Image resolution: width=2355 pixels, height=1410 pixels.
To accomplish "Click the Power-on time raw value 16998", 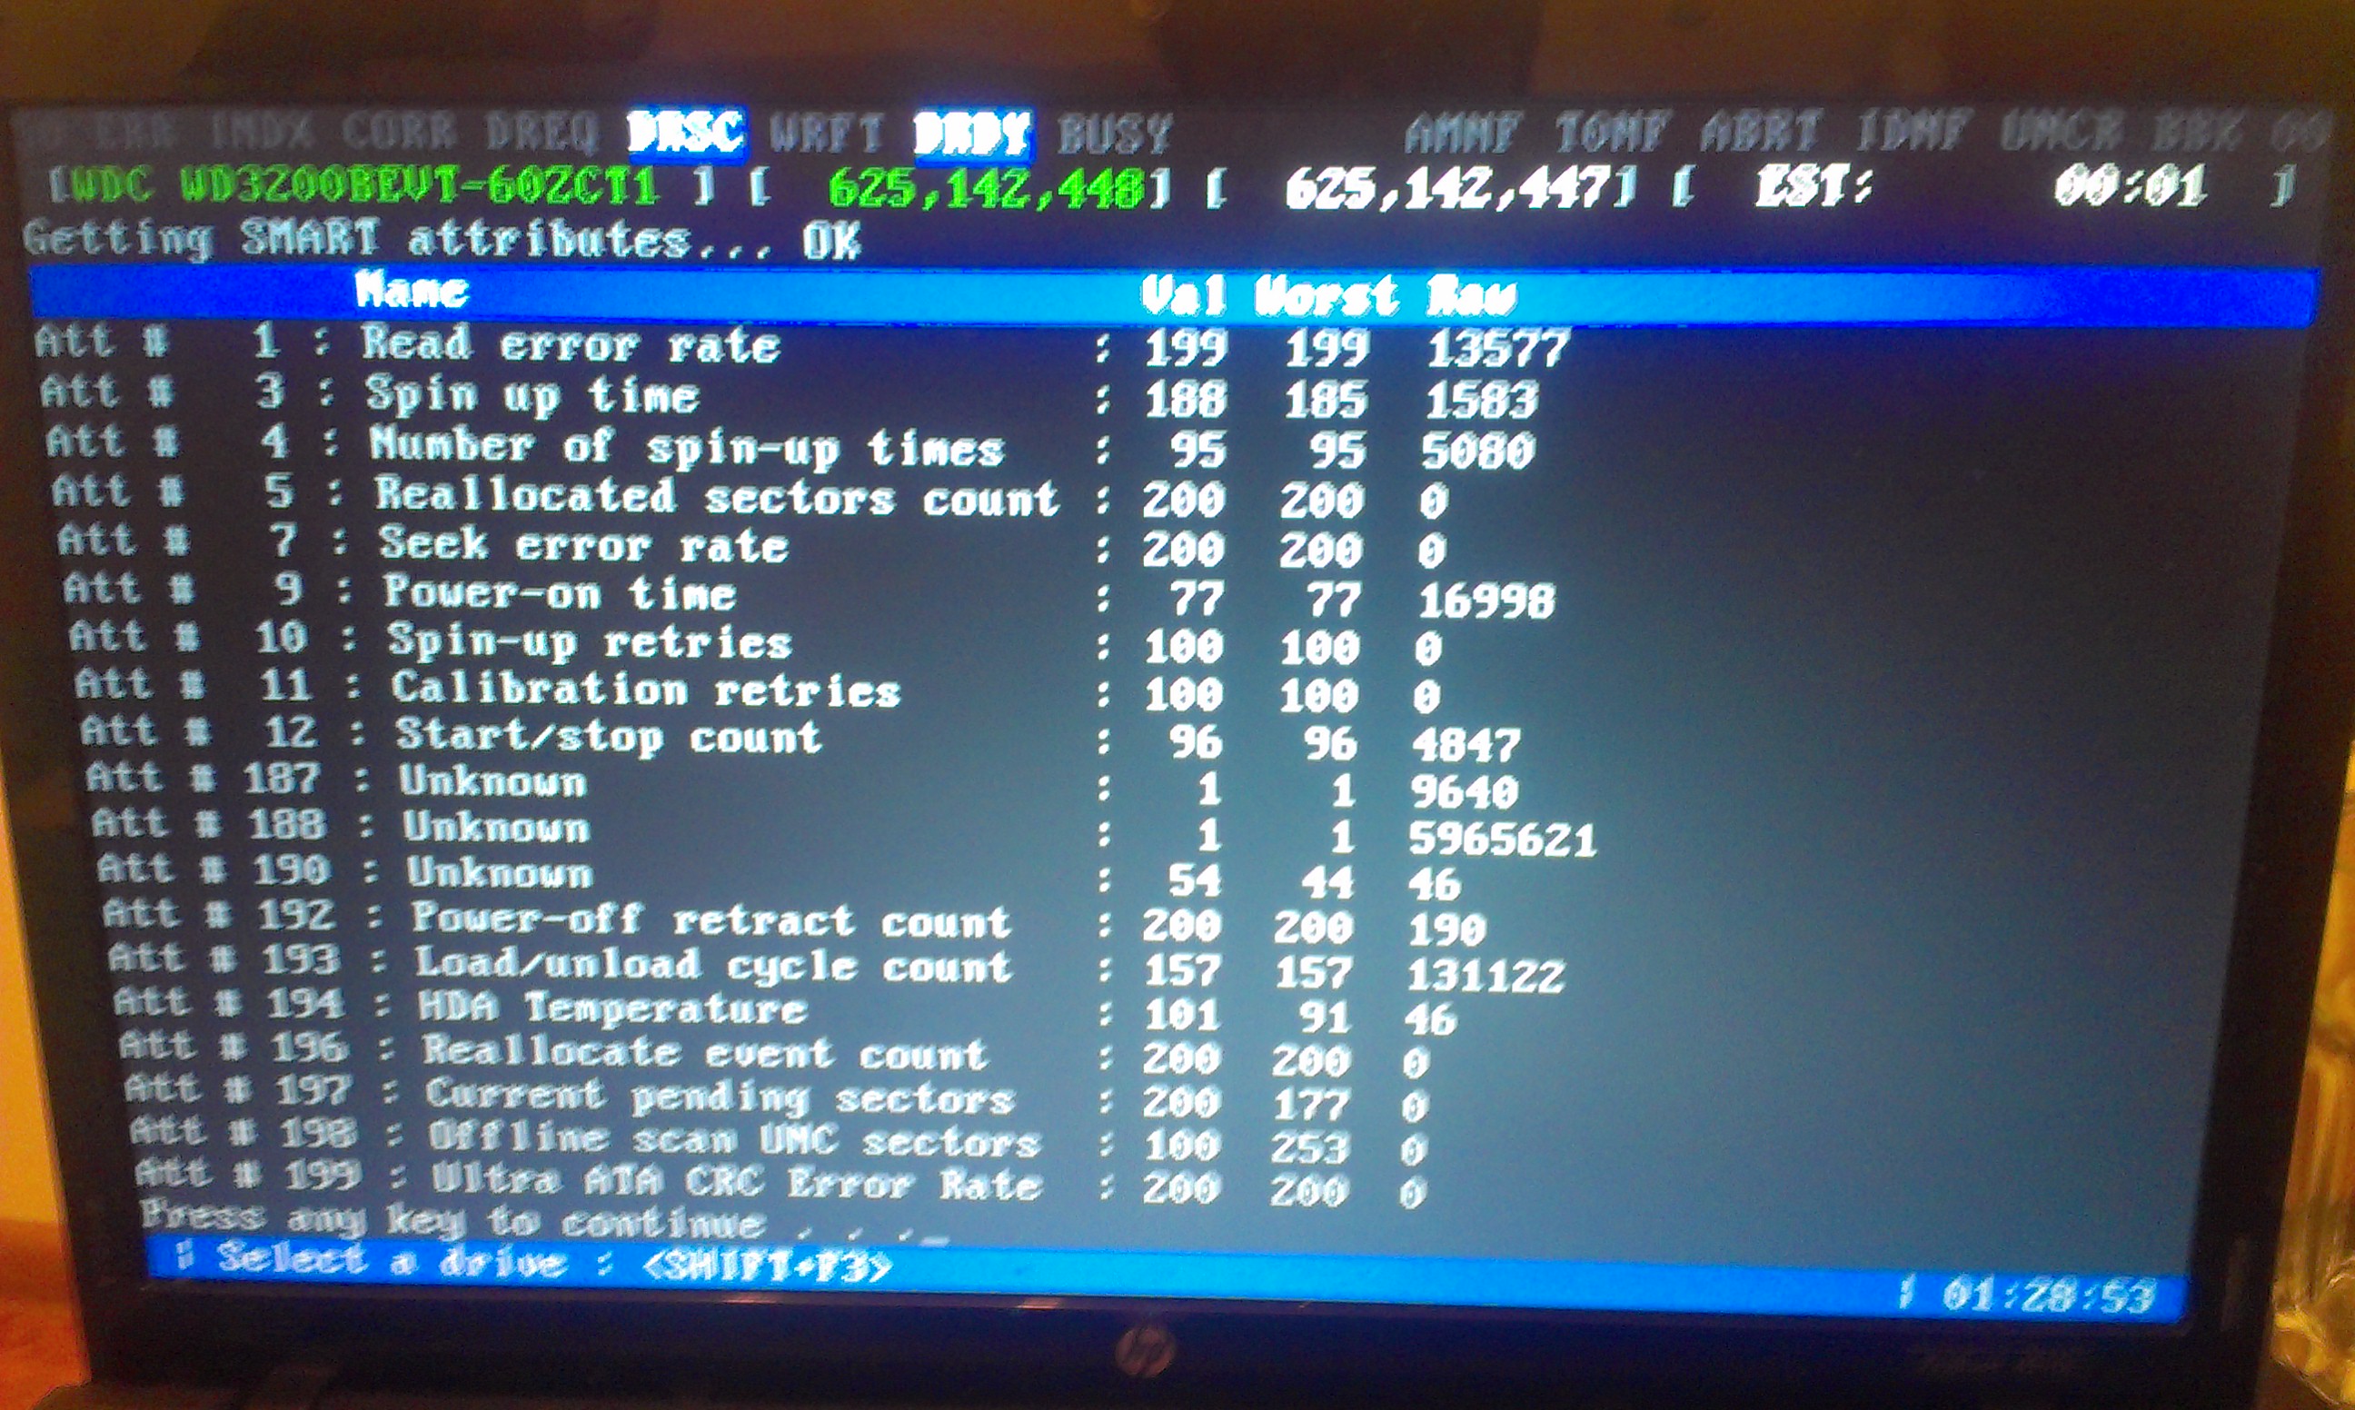I will pyautogui.click(x=1486, y=601).
